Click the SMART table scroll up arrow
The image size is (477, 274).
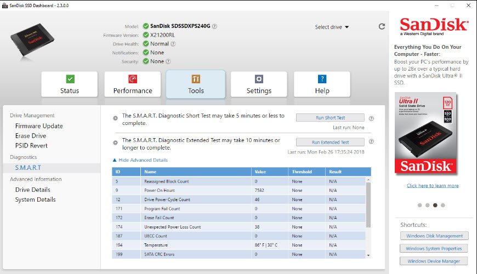click(368, 180)
